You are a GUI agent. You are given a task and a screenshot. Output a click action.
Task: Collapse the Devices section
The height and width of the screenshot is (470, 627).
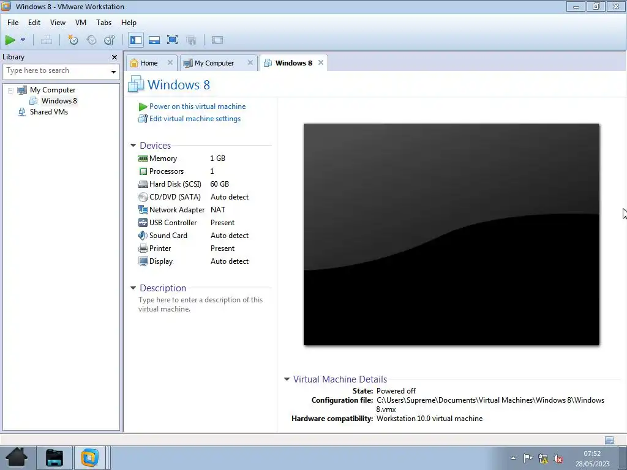tap(133, 146)
